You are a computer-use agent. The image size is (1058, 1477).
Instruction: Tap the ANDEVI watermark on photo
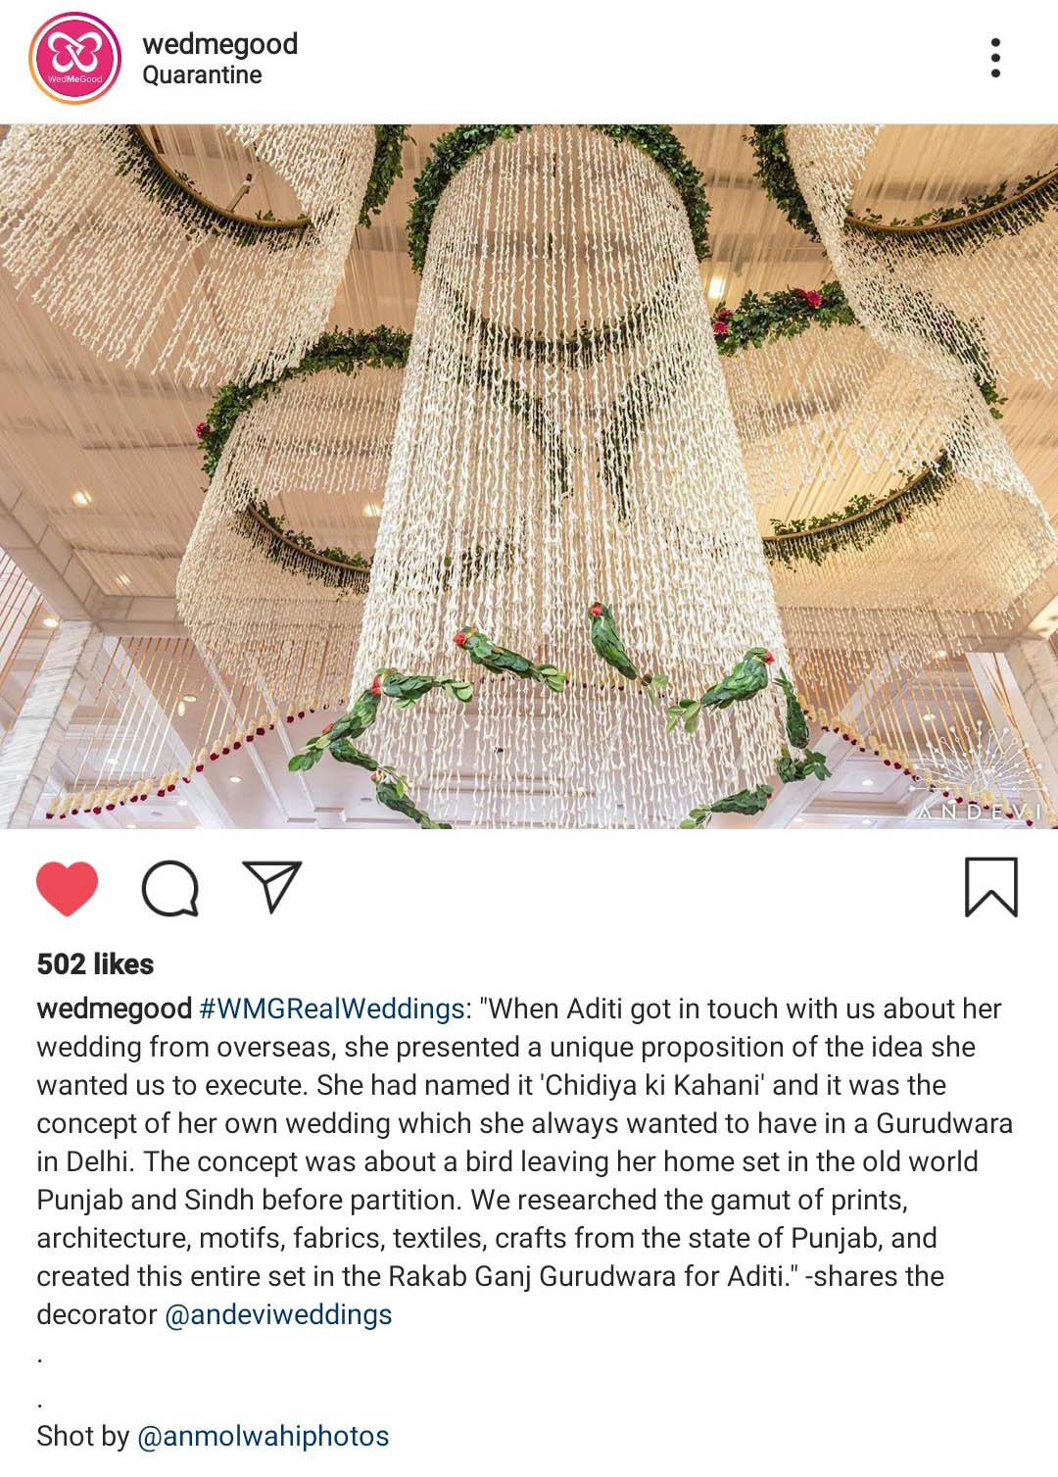coord(979,812)
